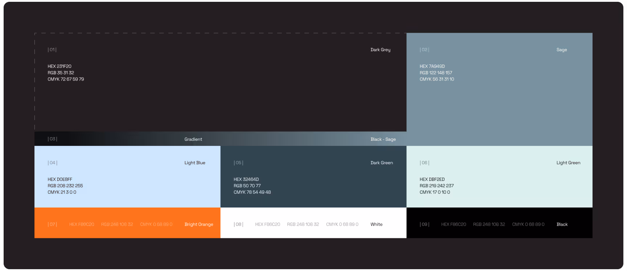Click the 'Gradient' label
The width and height of the screenshot is (627, 271).
tap(193, 139)
